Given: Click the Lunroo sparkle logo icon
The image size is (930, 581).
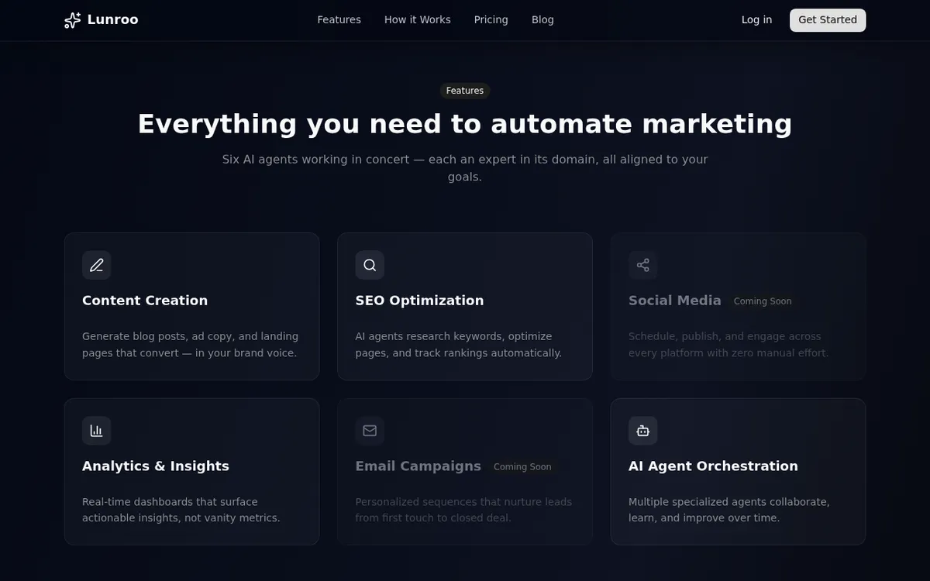Looking at the screenshot, I should tap(72, 20).
